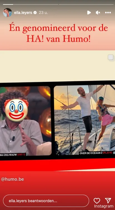The height and width of the screenshot is (210, 115).
Task: Tap the red 'Én genomineerd voor de HA!' headline
Action: (58, 33)
